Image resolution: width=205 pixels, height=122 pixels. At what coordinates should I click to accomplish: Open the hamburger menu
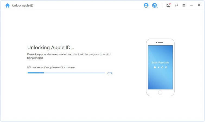184,5
